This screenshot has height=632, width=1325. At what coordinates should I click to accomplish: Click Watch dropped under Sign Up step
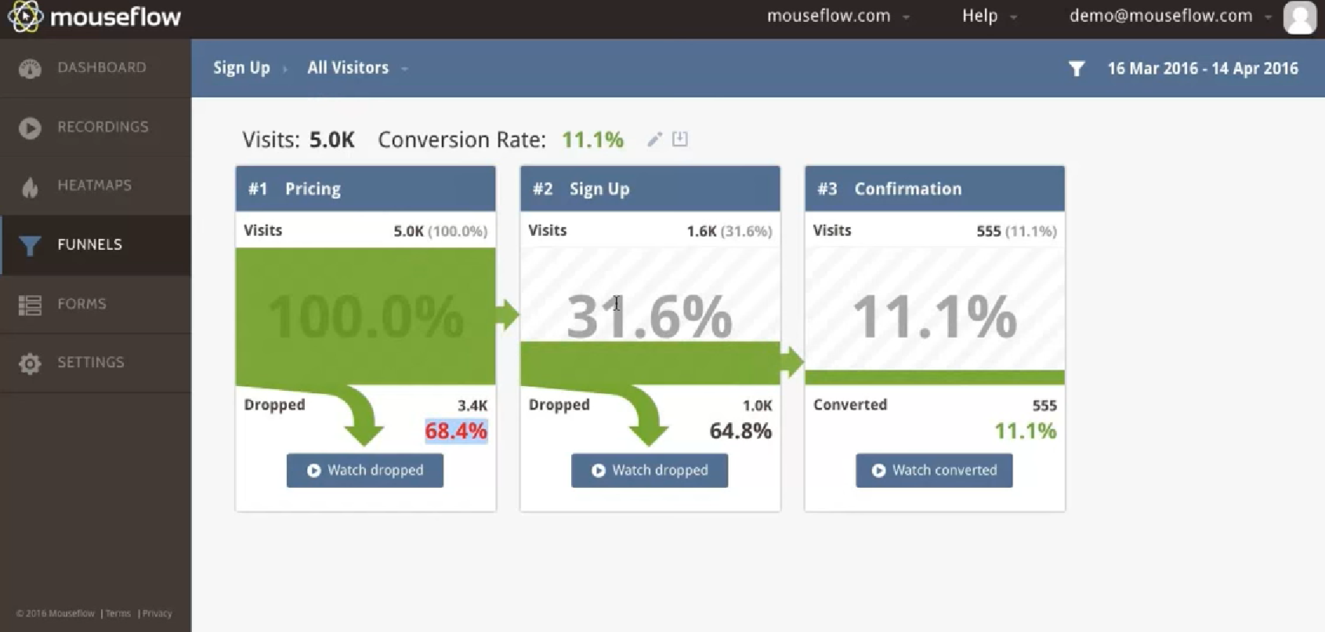[650, 471]
